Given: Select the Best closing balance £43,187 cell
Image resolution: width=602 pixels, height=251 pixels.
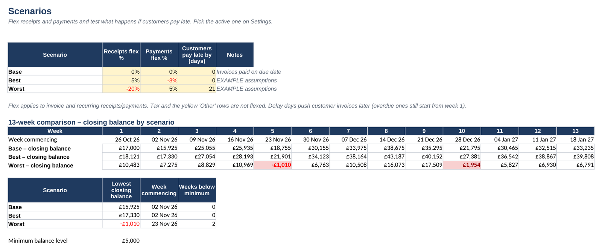Looking at the screenshot, I should tap(386, 157).
